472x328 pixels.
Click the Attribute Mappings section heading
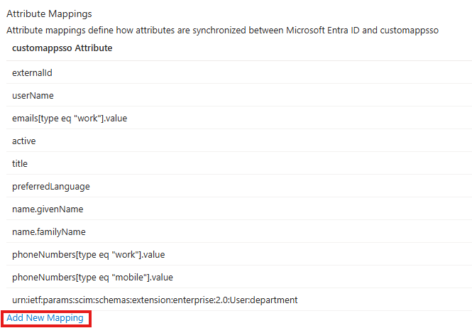point(50,13)
